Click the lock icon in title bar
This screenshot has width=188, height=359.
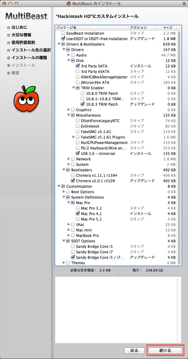184,4
